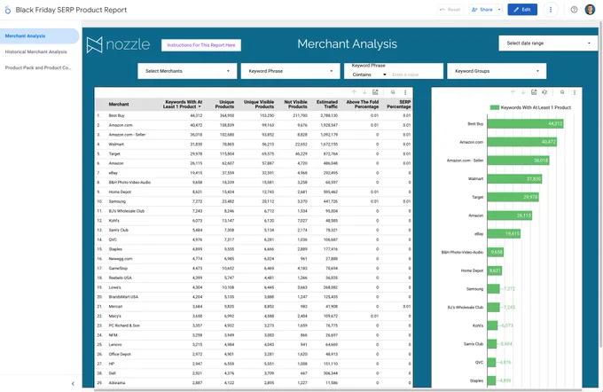
Task: Click the Looker Studio logo icon
Action: tap(7, 10)
